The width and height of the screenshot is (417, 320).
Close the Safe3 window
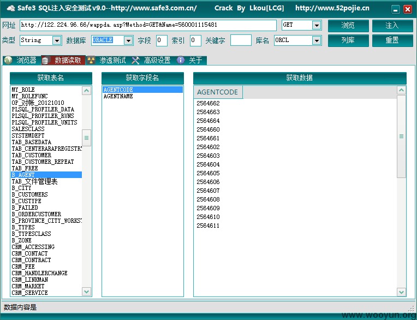407,10
